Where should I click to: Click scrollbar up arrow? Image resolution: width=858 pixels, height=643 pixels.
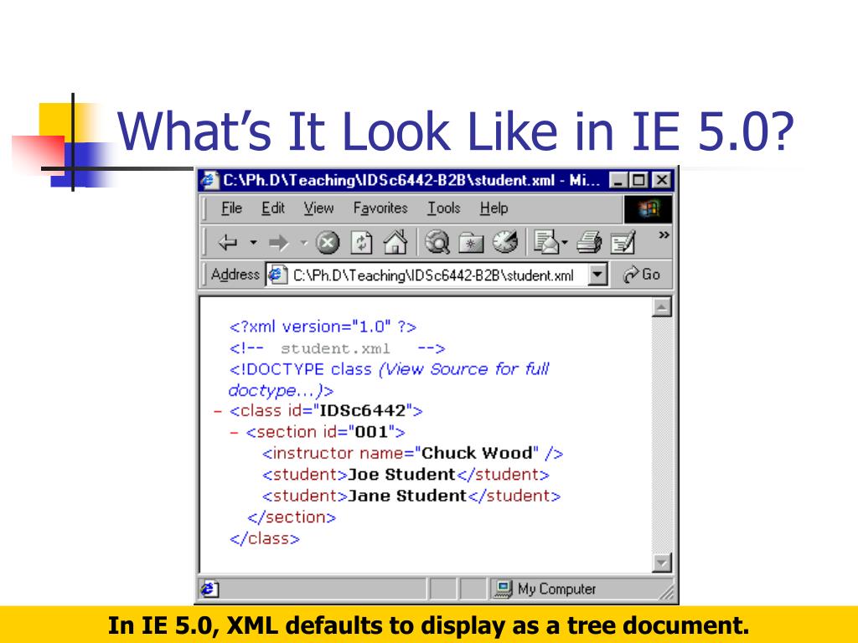coord(662,307)
